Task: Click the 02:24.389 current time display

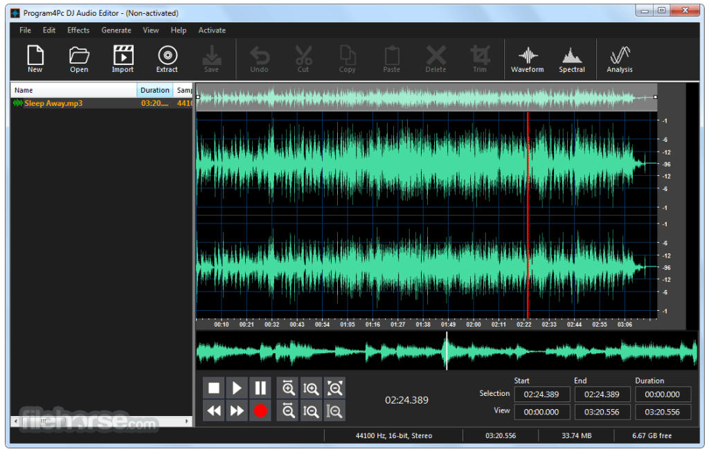Action: pyautogui.click(x=406, y=400)
